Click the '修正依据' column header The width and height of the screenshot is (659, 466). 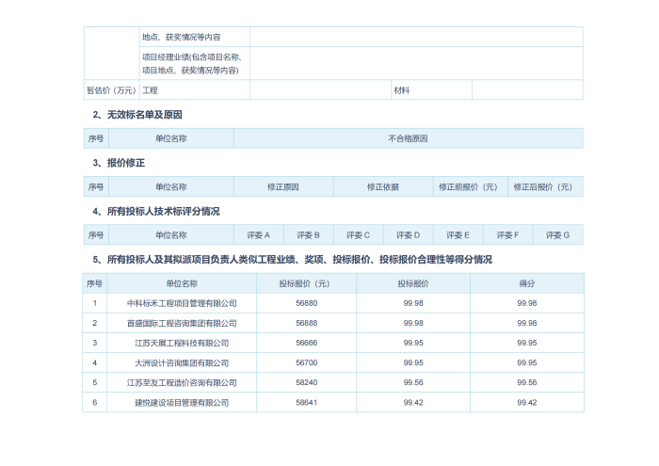point(383,187)
